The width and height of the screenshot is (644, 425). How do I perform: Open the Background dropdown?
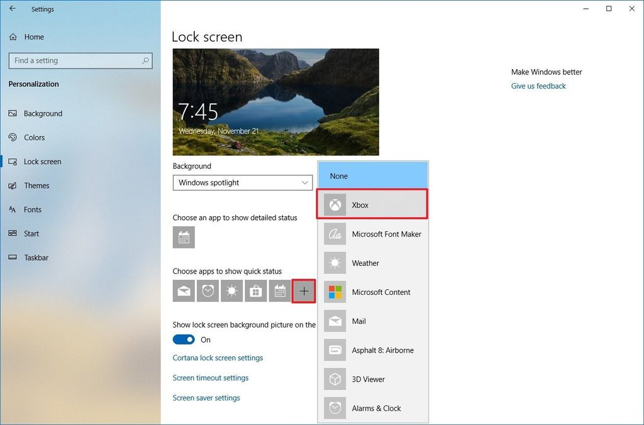(243, 182)
